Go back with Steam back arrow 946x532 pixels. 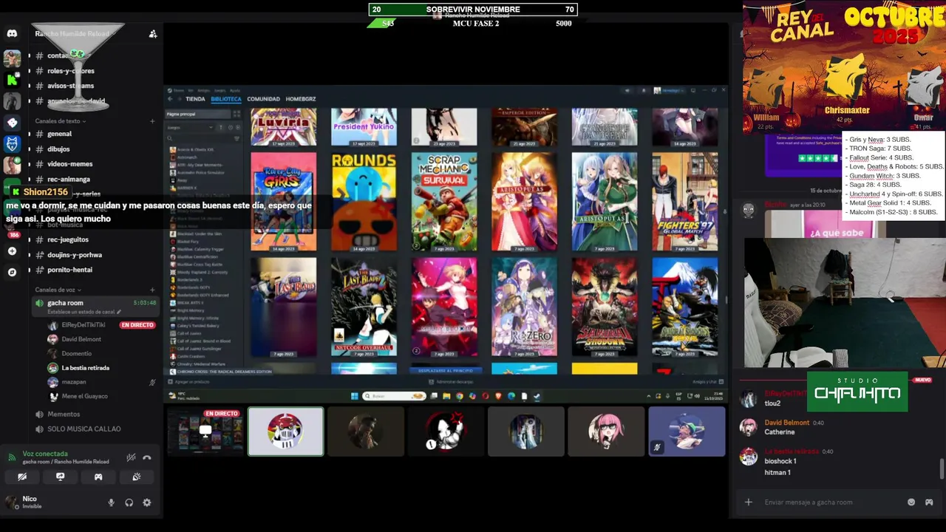coord(170,99)
